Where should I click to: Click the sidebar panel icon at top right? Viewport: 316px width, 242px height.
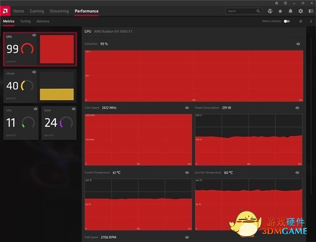tap(311, 11)
